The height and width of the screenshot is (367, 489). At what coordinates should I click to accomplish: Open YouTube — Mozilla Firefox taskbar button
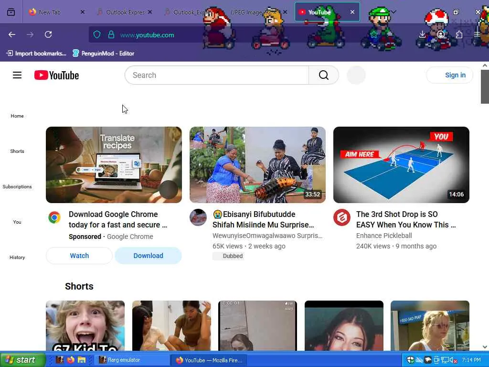coord(209,360)
